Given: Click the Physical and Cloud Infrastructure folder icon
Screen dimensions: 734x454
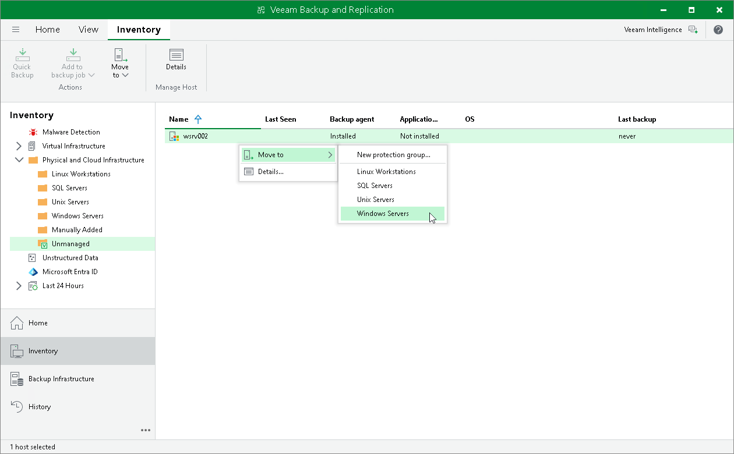Looking at the screenshot, I should 33,160.
